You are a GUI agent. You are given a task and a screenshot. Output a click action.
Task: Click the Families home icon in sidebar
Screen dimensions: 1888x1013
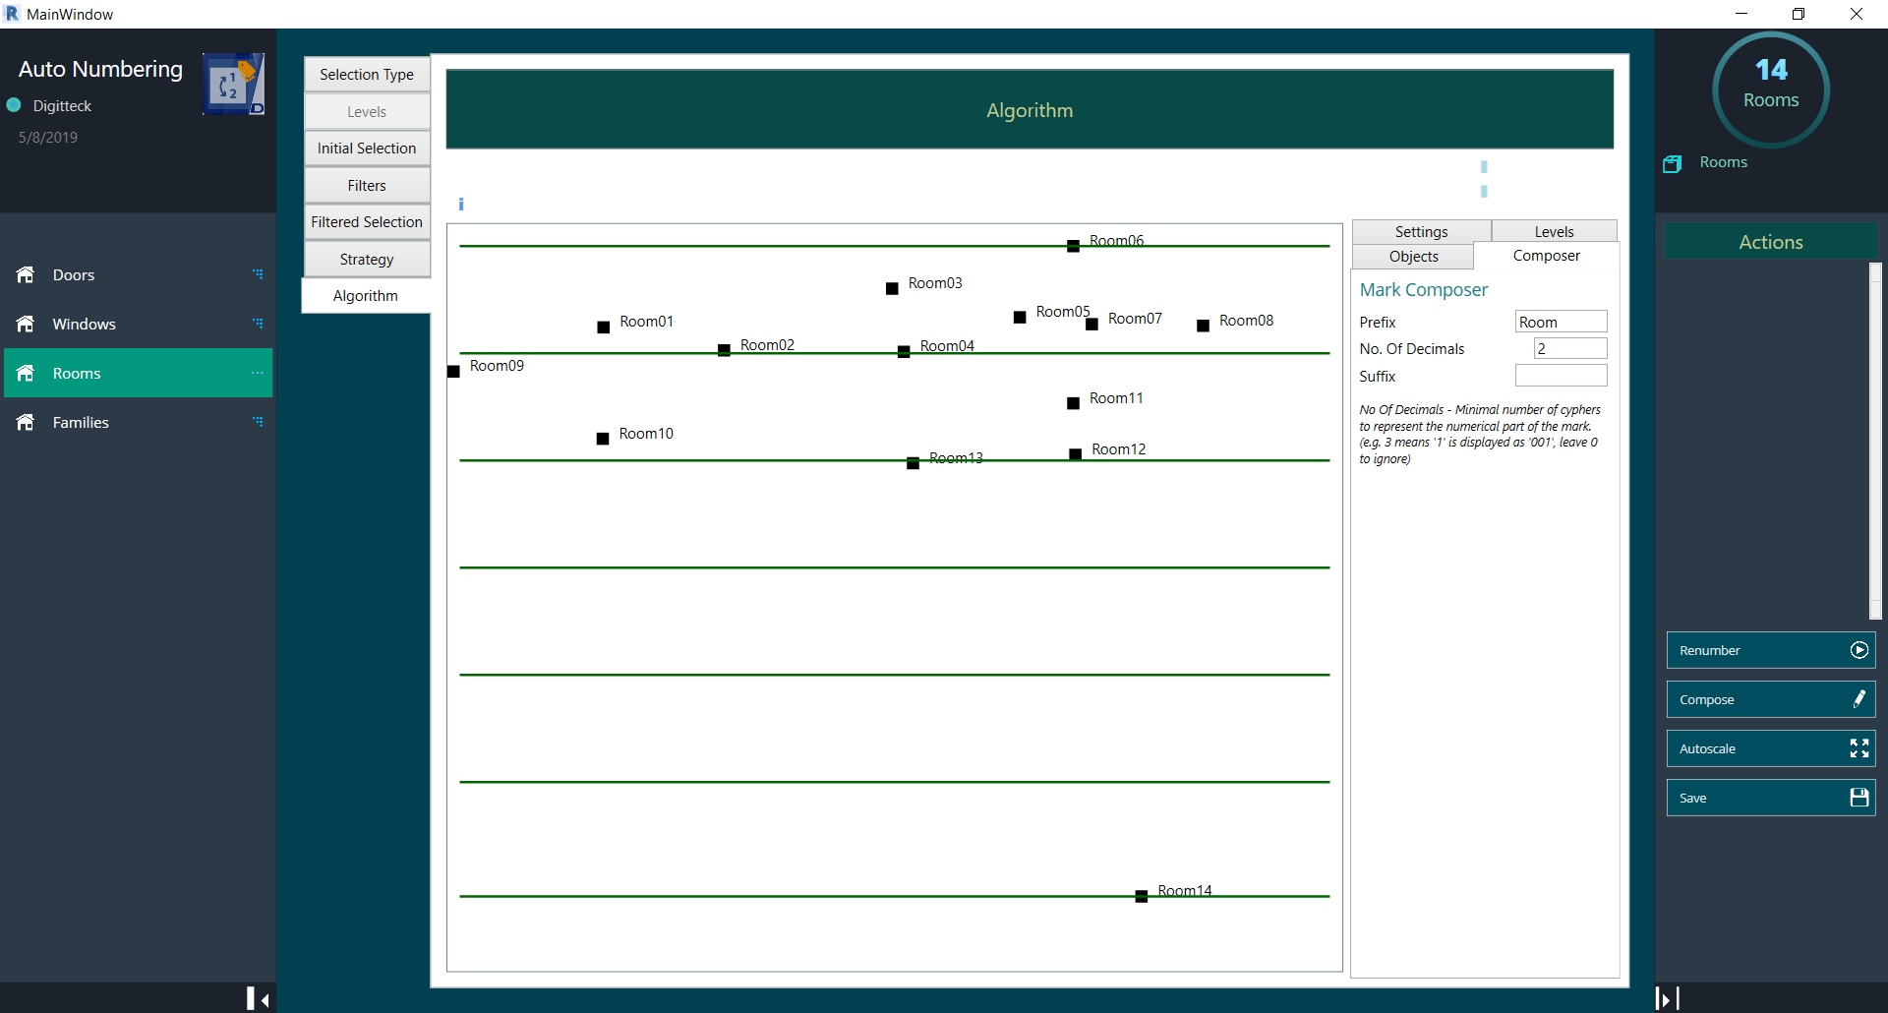(26, 422)
